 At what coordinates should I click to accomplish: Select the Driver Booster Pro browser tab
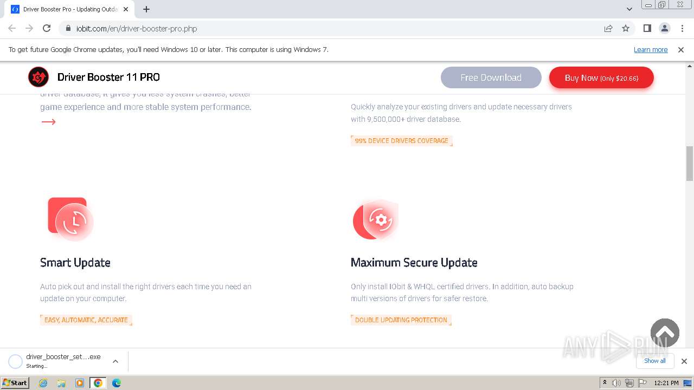pyautogui.click(x=69, y=9)
